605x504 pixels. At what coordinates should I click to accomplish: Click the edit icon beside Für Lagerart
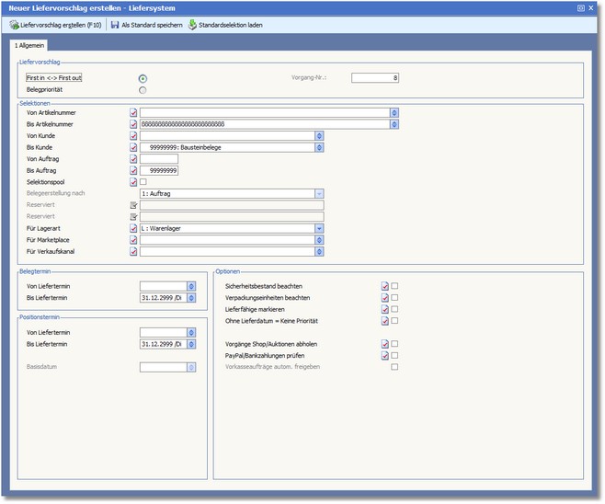134,228
